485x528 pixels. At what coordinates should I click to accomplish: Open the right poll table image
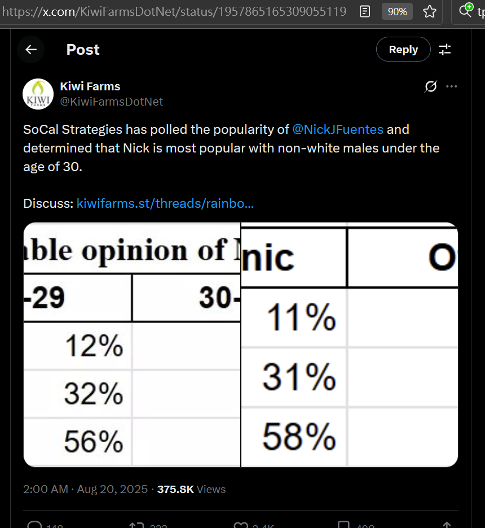(x=350, y=345)
